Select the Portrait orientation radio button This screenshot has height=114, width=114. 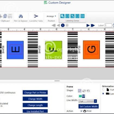103,90
